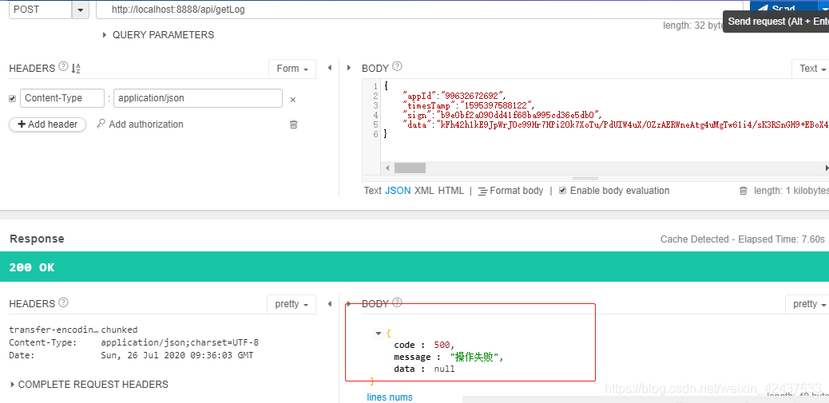Toggle the Content-Type header checkbox
The height and width of the screenshot is (403, 829).
click(x=13, y=98)
